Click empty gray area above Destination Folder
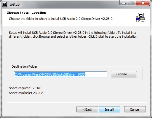155x121 pixels. click(x=75, y=51)
